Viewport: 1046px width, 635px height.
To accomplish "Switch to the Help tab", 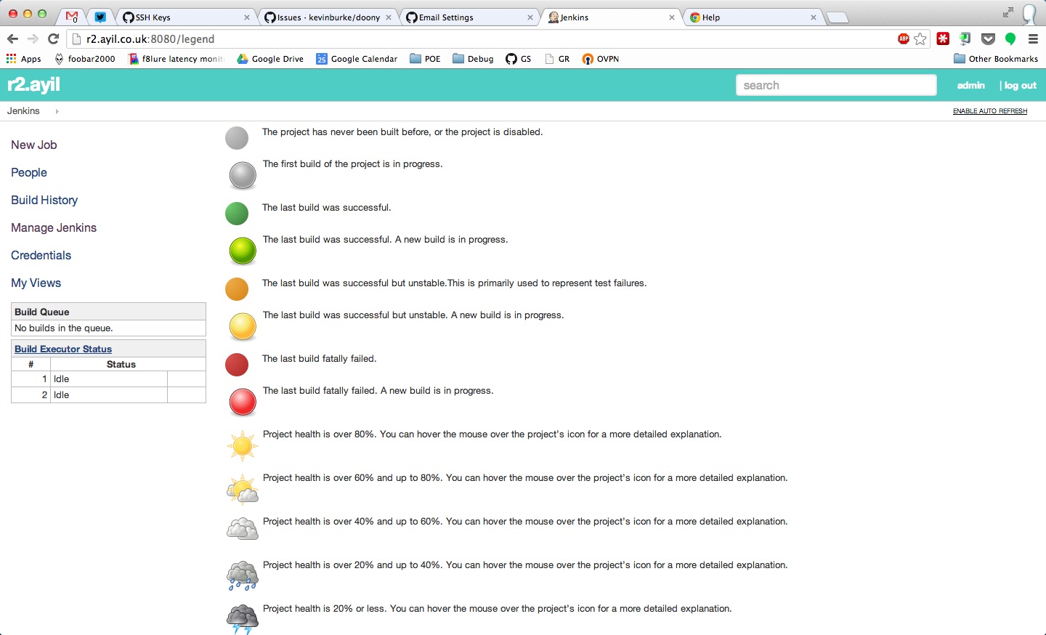I will (753, 17).
